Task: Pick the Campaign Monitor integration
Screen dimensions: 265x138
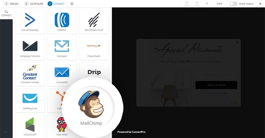Action: 30,48
